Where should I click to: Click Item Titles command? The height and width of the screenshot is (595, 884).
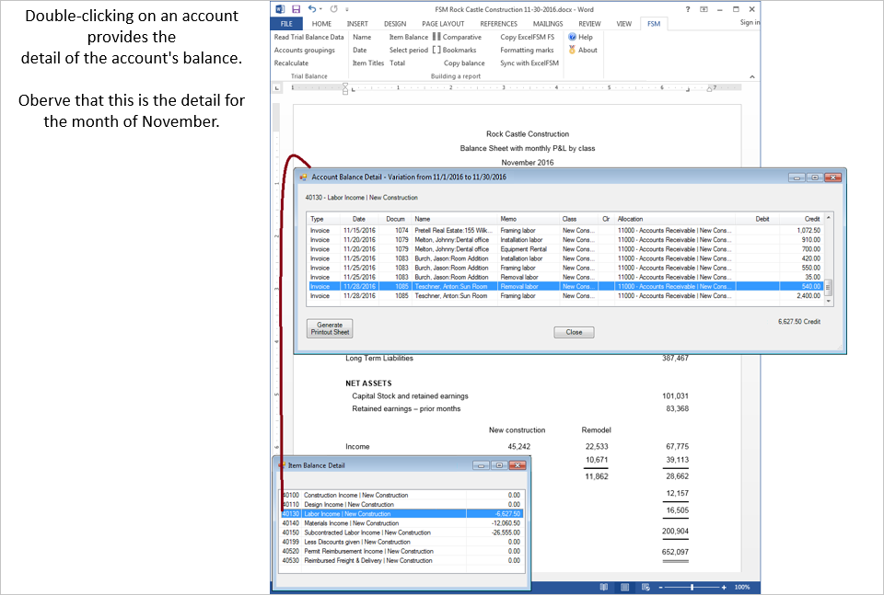coord(368,63)
